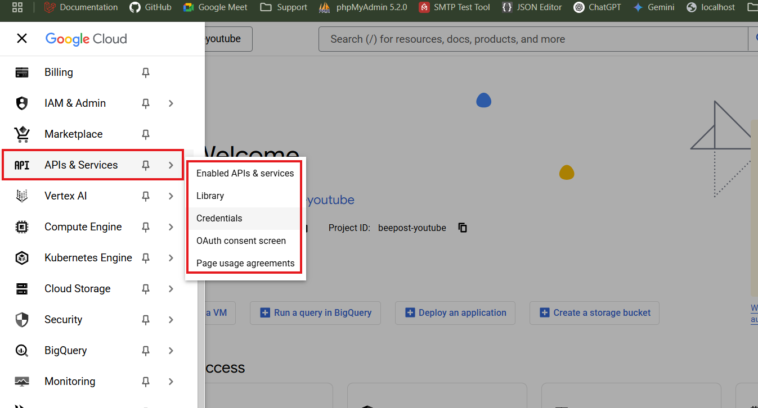Choose Credentials in the APIs submenu
Screen dimensions: 758x408
pos(245,218)
